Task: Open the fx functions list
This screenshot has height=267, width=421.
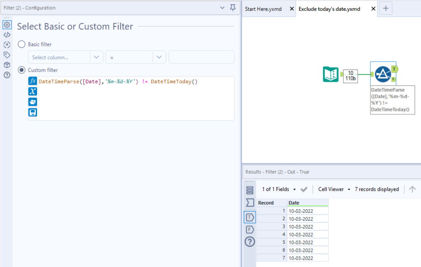Action: [x=32, y=81]
